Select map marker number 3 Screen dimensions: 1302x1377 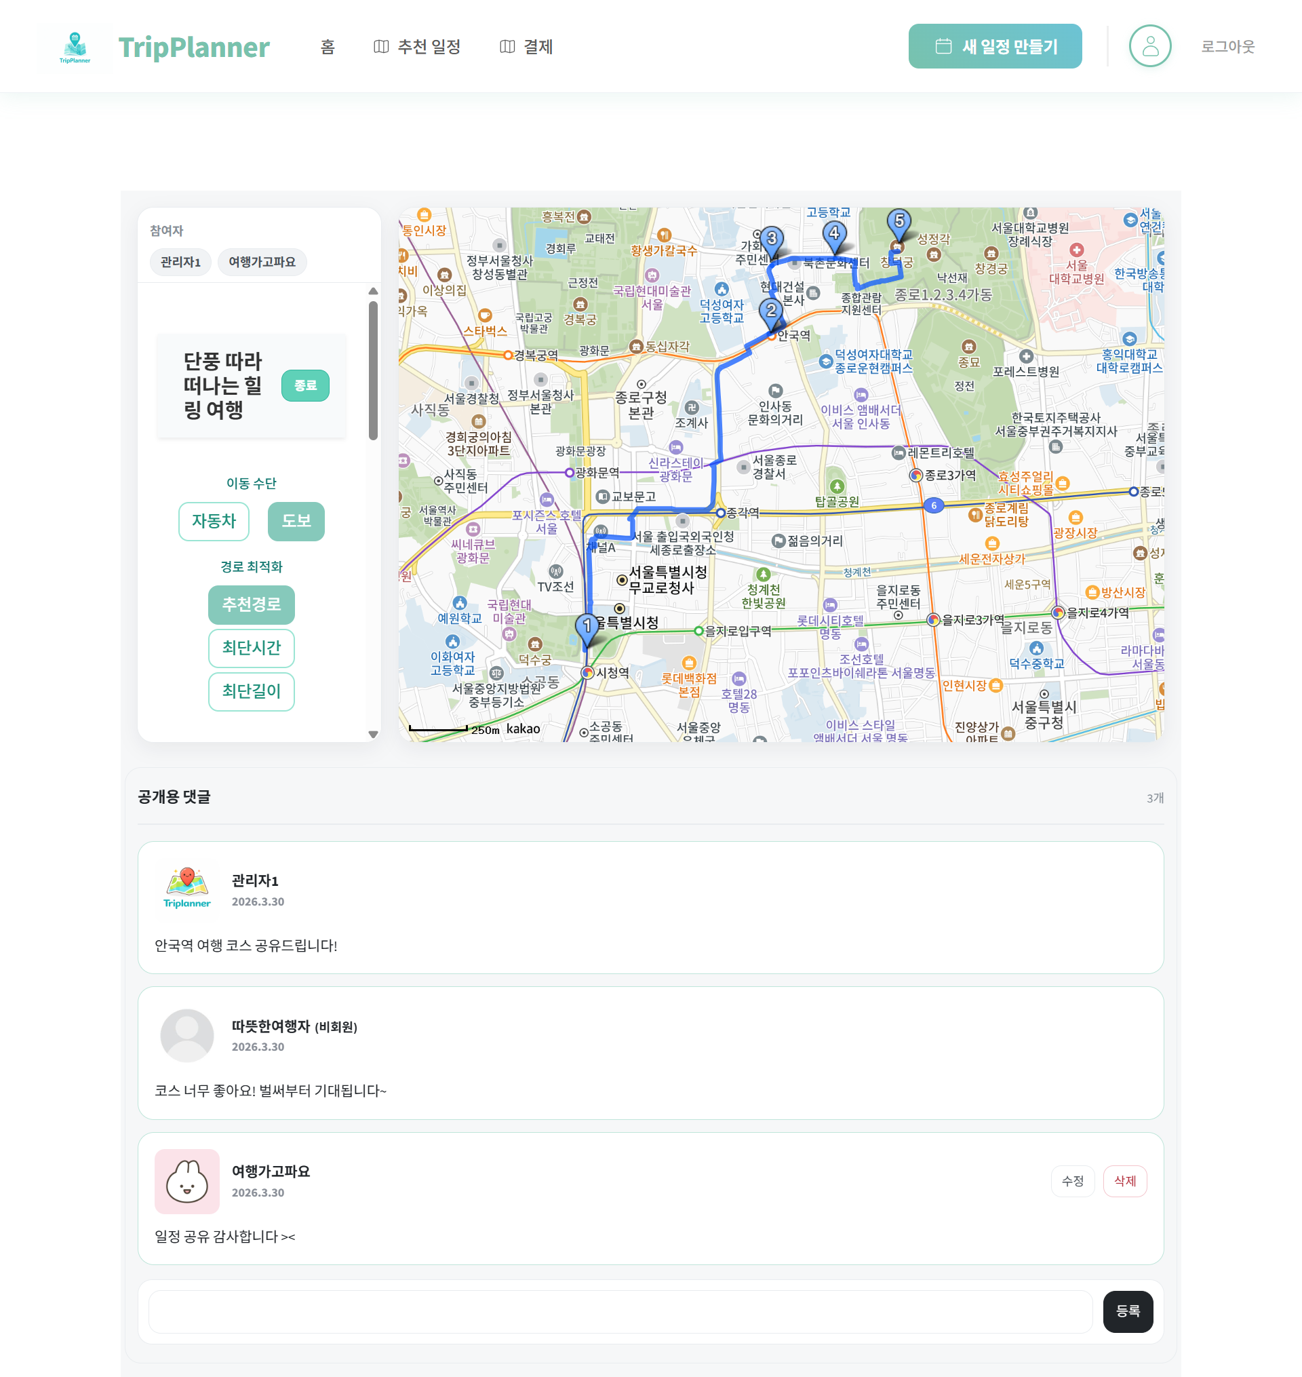(771, 239)
